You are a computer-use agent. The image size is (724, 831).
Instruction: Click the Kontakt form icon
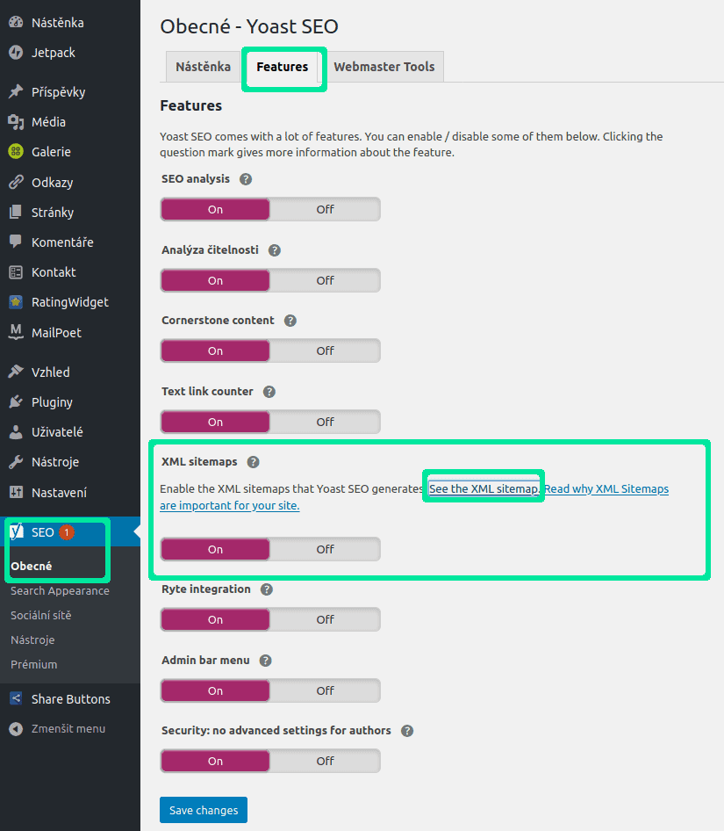pos(16,272)
